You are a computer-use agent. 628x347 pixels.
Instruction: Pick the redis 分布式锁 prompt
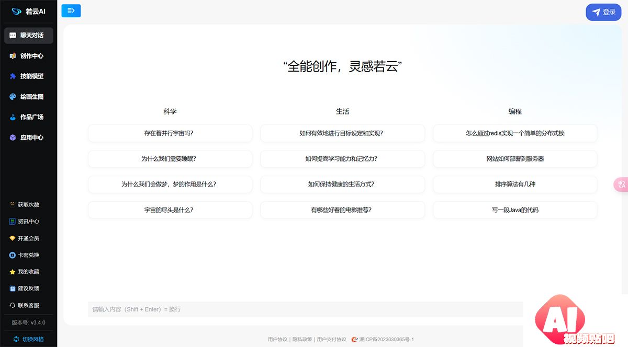pyautogui.click(x=515, y=133)
